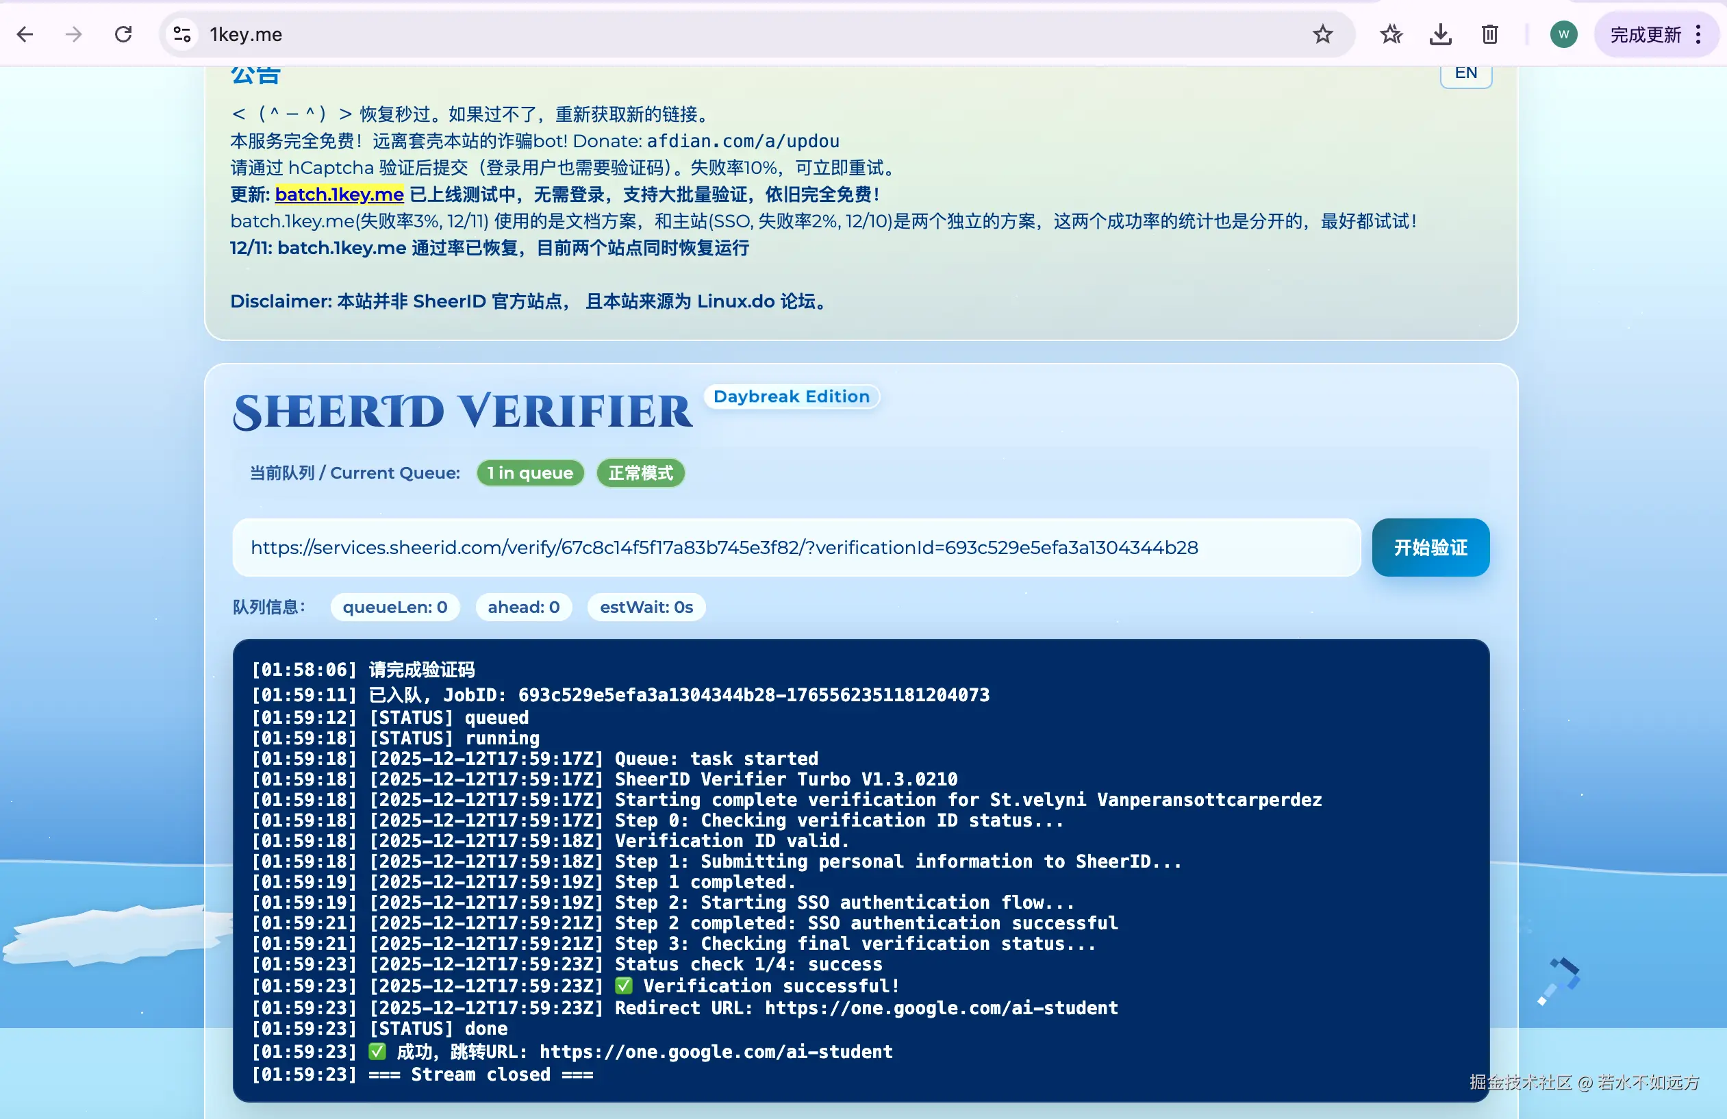
Task: Click the 正常模式 mode badge
Action: tap(640, 473)
